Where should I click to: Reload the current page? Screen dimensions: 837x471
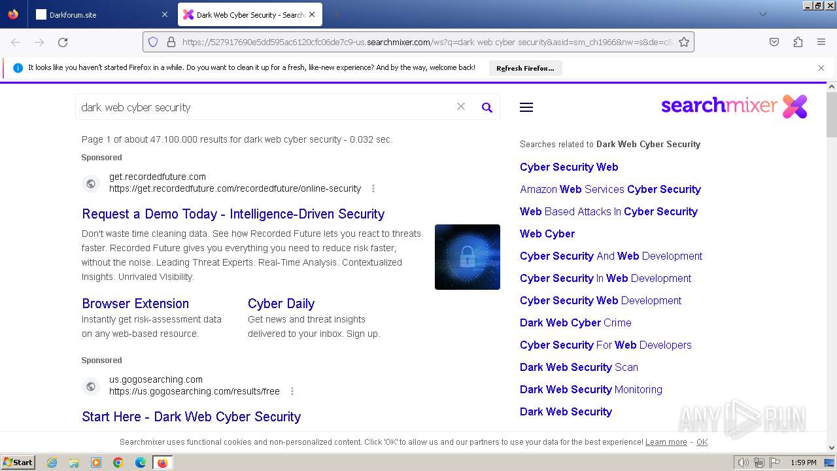63,42
